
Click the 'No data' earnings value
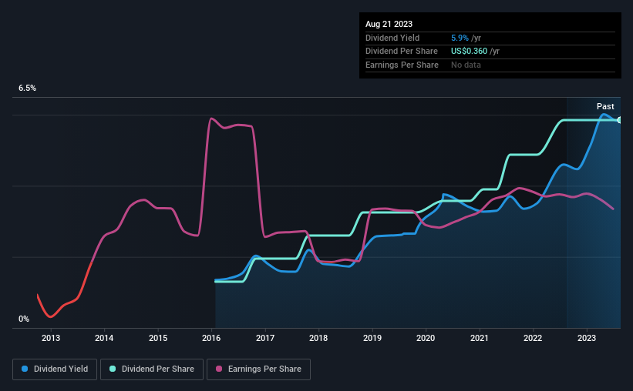point(466,65)
